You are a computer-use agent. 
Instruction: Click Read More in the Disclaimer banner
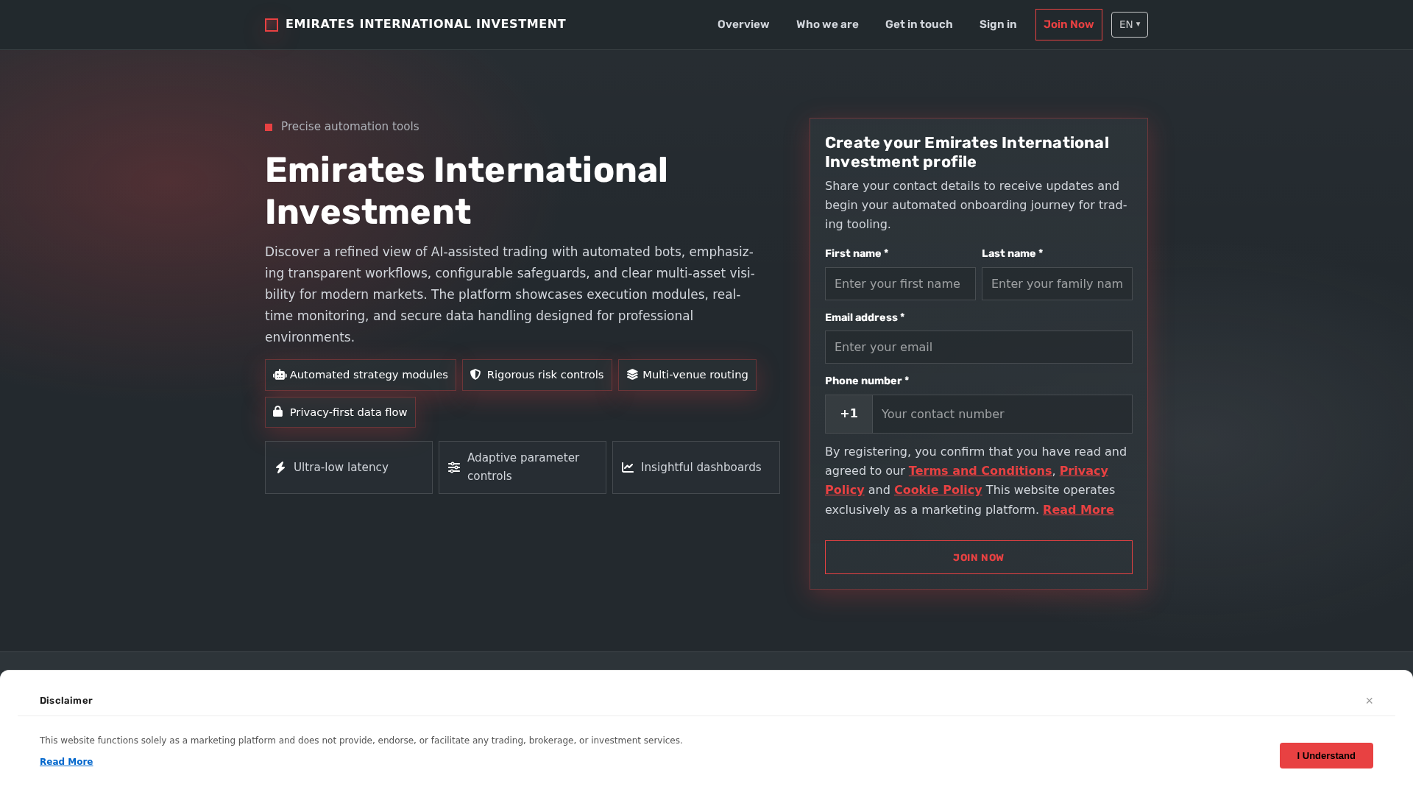coord(66,762)
